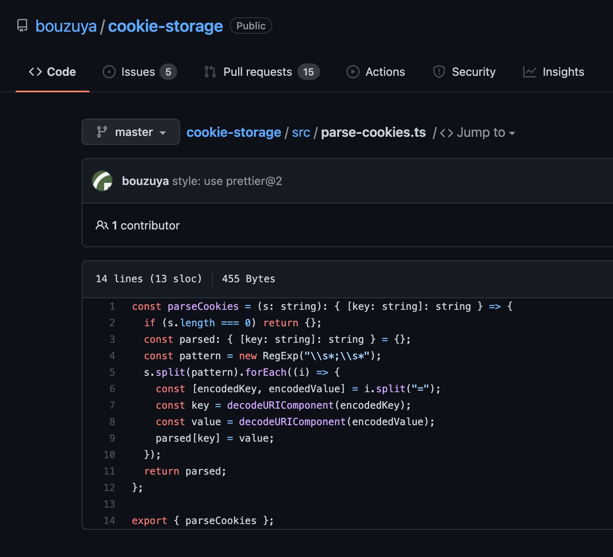Click the 1 contributor link
Screen dimensions: 613x557
(146, 225)
